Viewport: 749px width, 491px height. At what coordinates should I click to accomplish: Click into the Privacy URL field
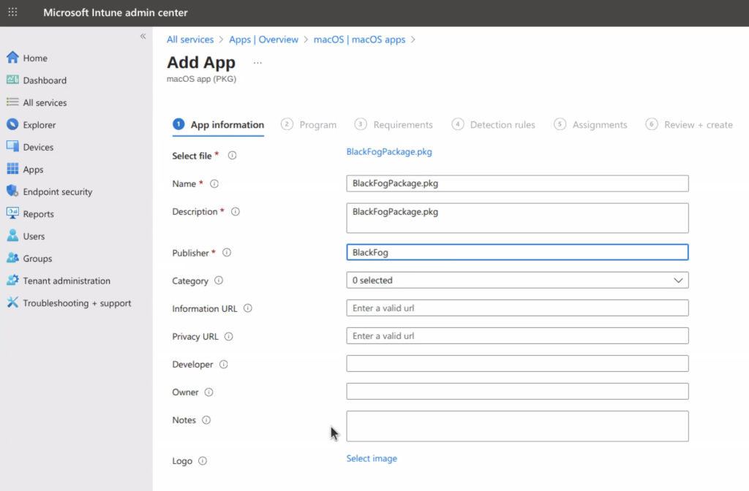click(517, 336)
